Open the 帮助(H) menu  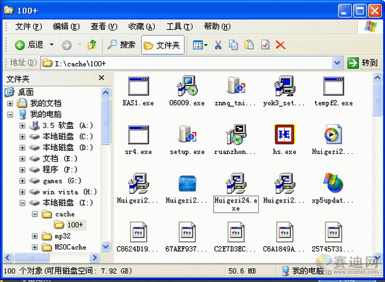tap(217, 27)
